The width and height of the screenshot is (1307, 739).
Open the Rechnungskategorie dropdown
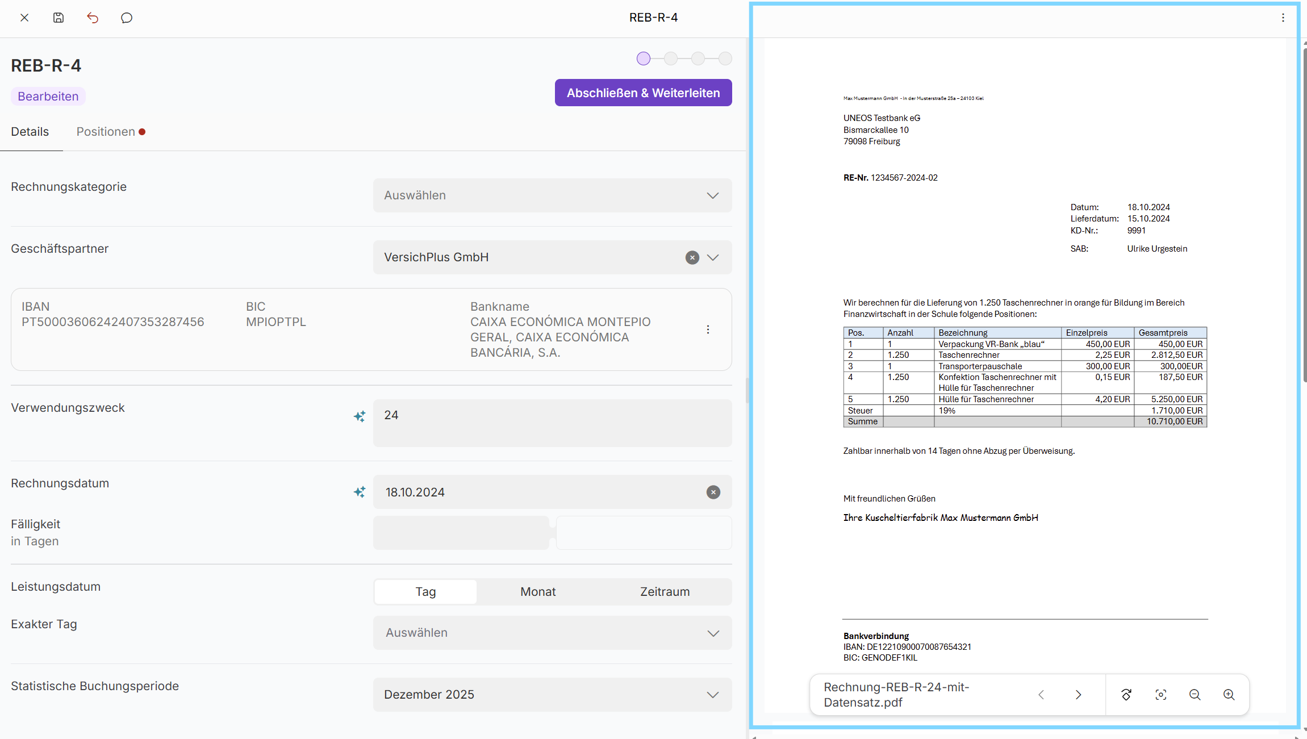click(552, 195)
